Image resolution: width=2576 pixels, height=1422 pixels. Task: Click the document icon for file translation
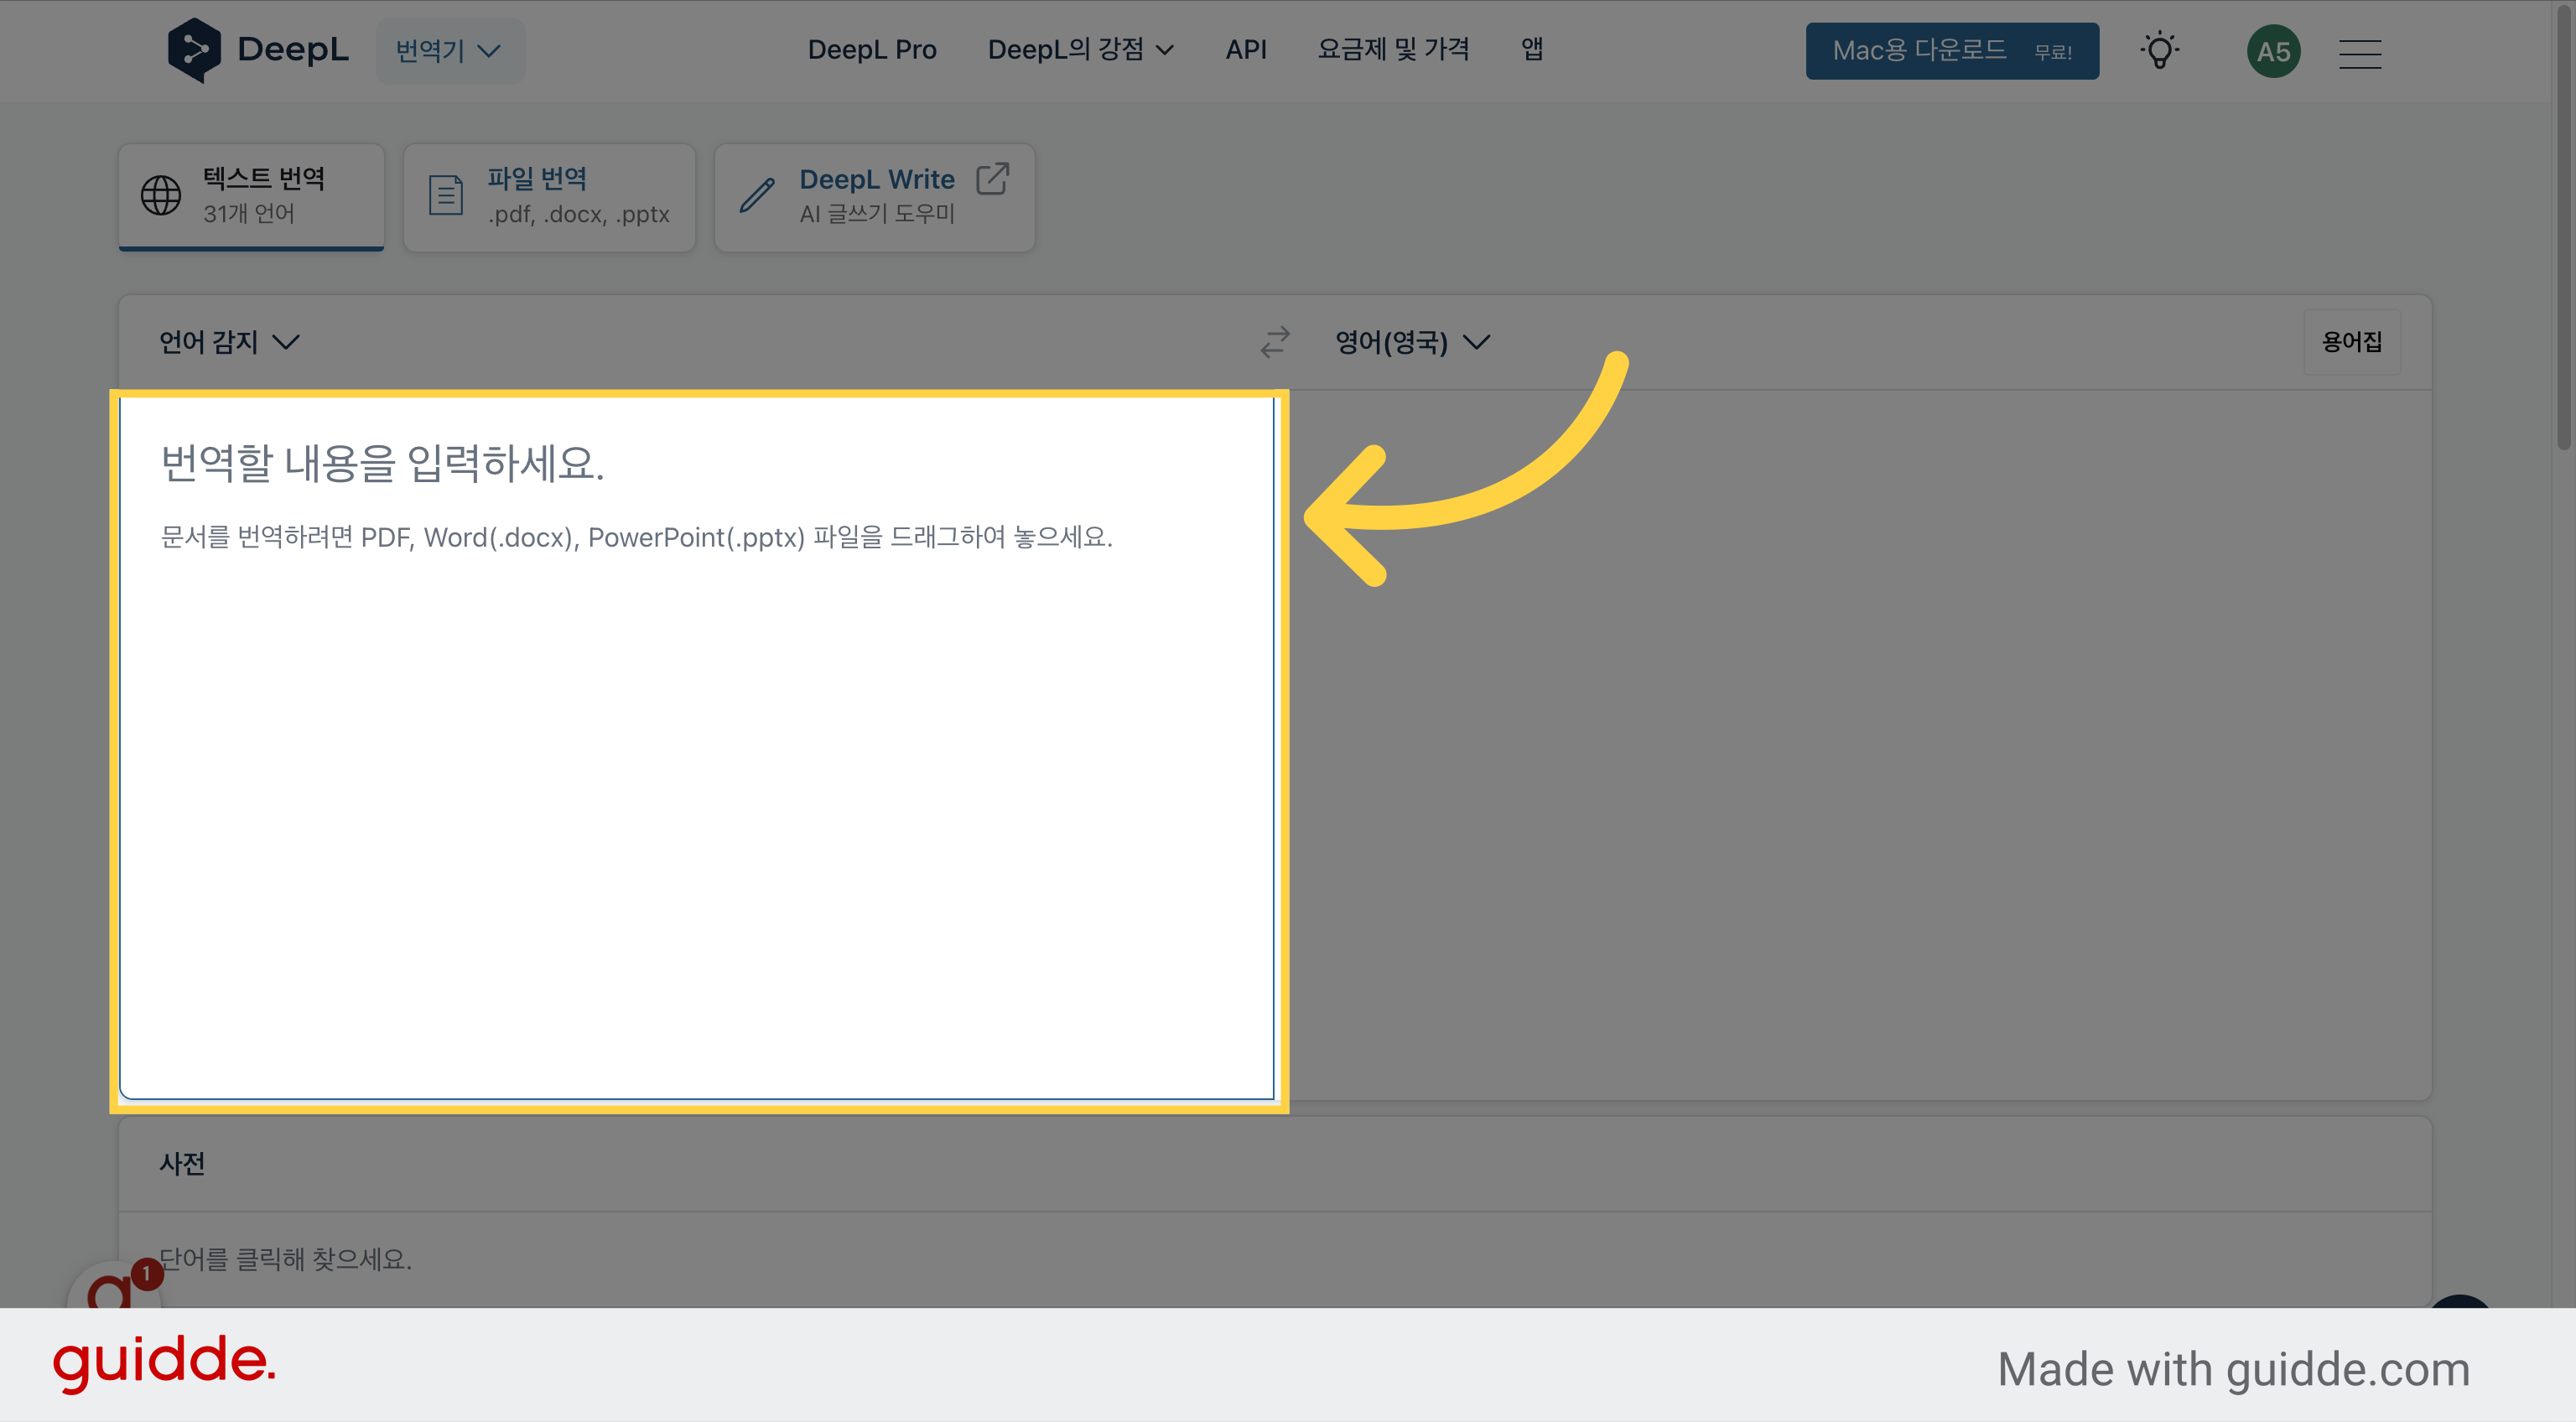click(x=446, y=195)
